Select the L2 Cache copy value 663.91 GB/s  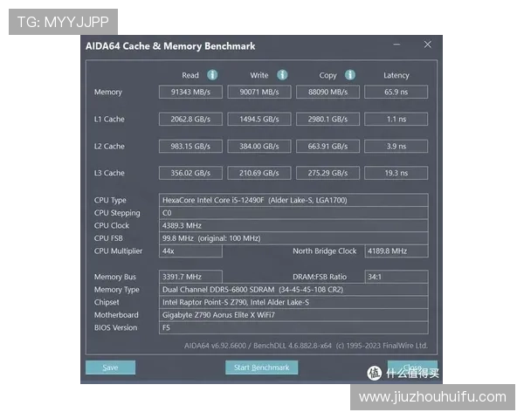327,146
